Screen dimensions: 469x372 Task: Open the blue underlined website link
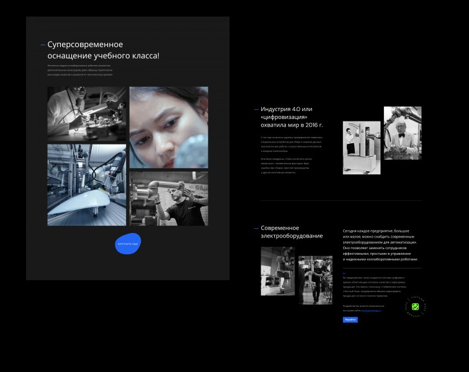[x=371, y=311]
